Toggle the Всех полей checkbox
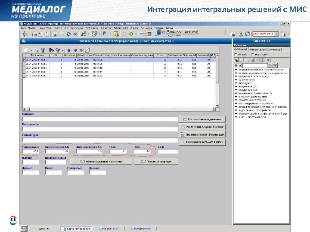Image resolution: width=310 pixels, height=232 pixels. pyautogui.click(x=253, y=54)
